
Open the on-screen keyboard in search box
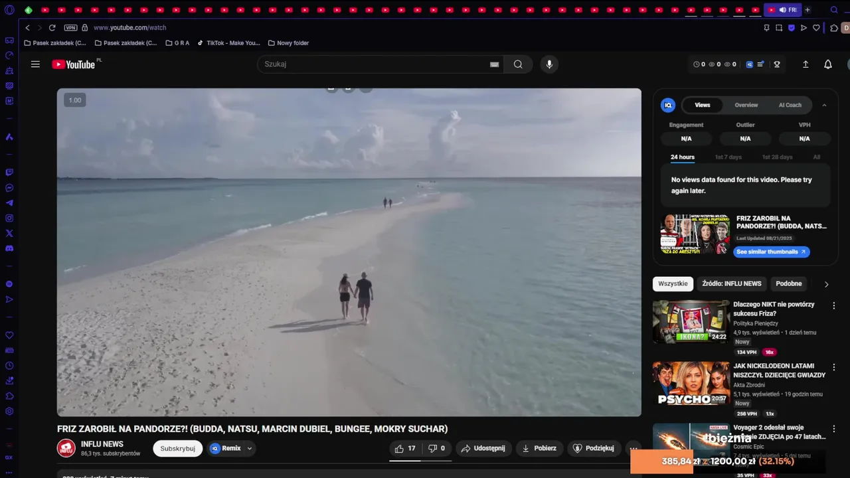(x=494, y=64)
